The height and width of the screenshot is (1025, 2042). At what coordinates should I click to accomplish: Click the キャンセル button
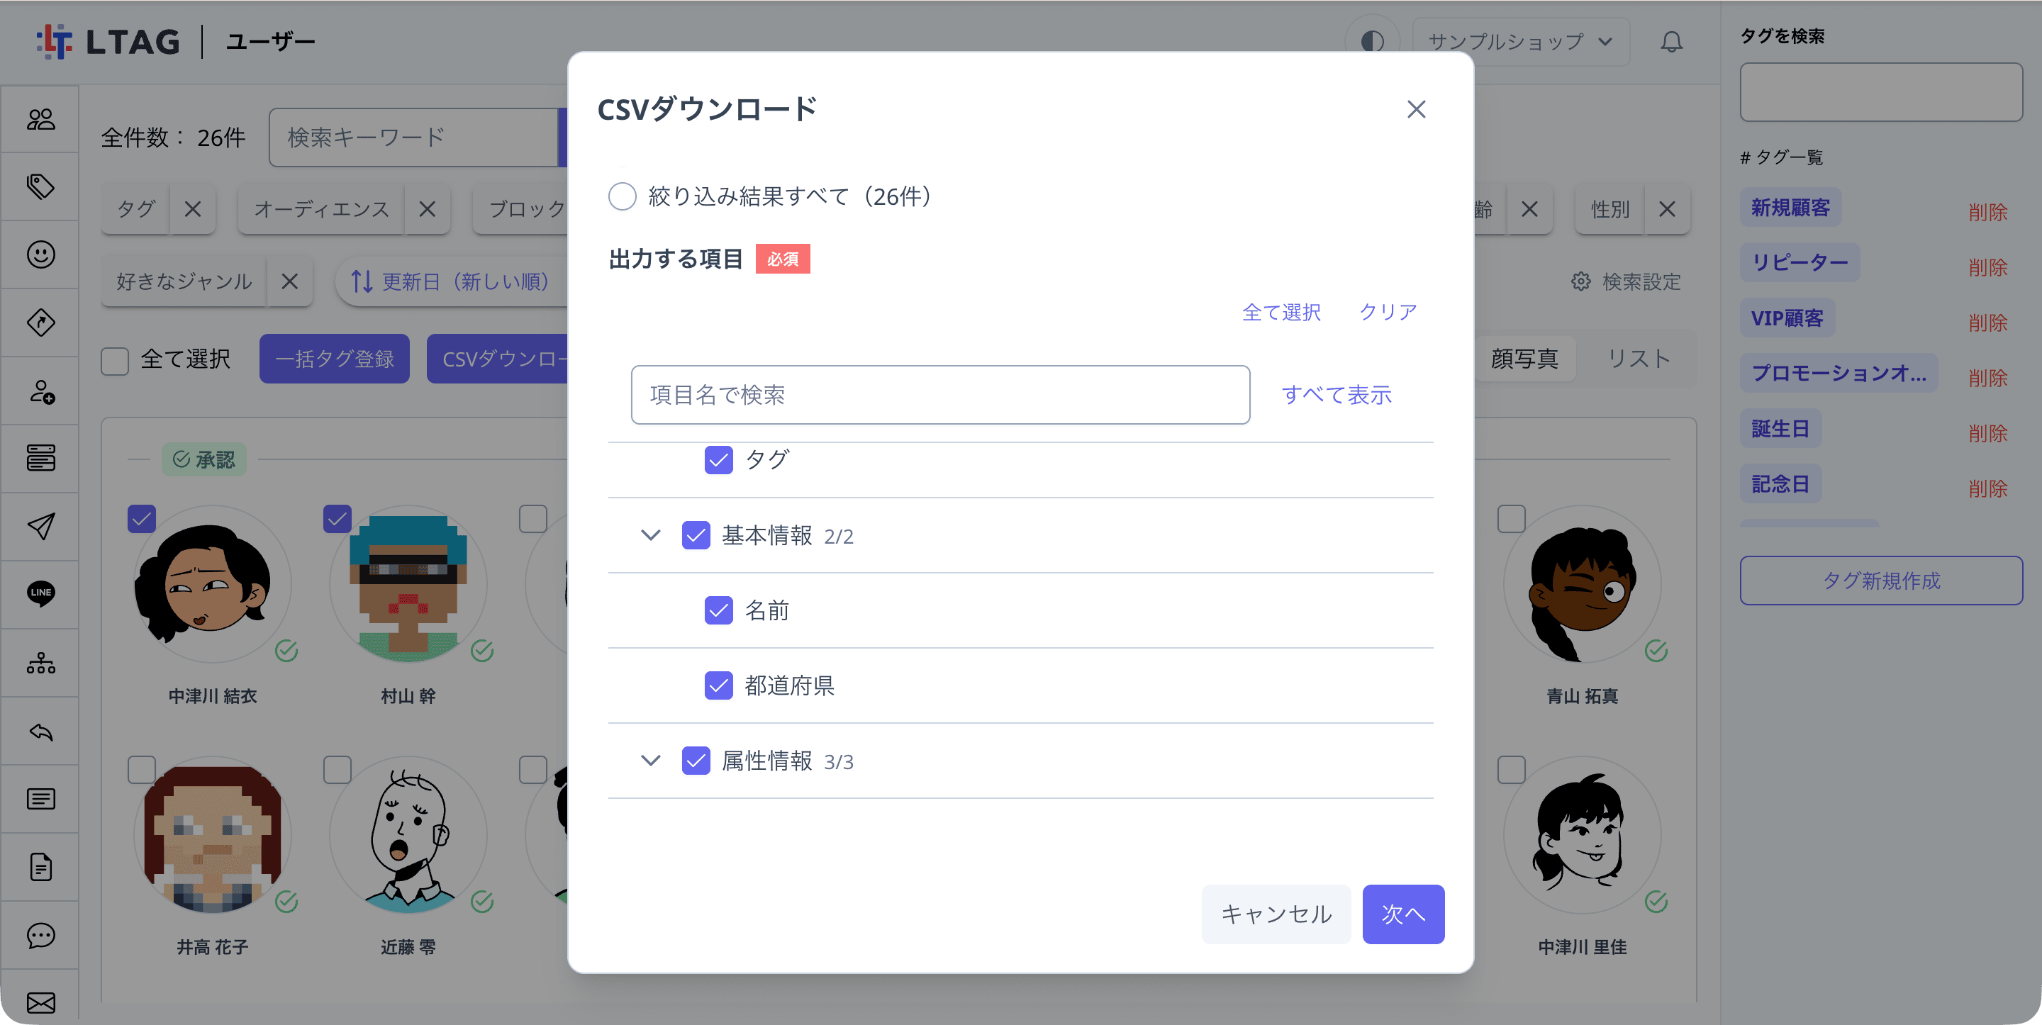click(x=1276, y=914)
